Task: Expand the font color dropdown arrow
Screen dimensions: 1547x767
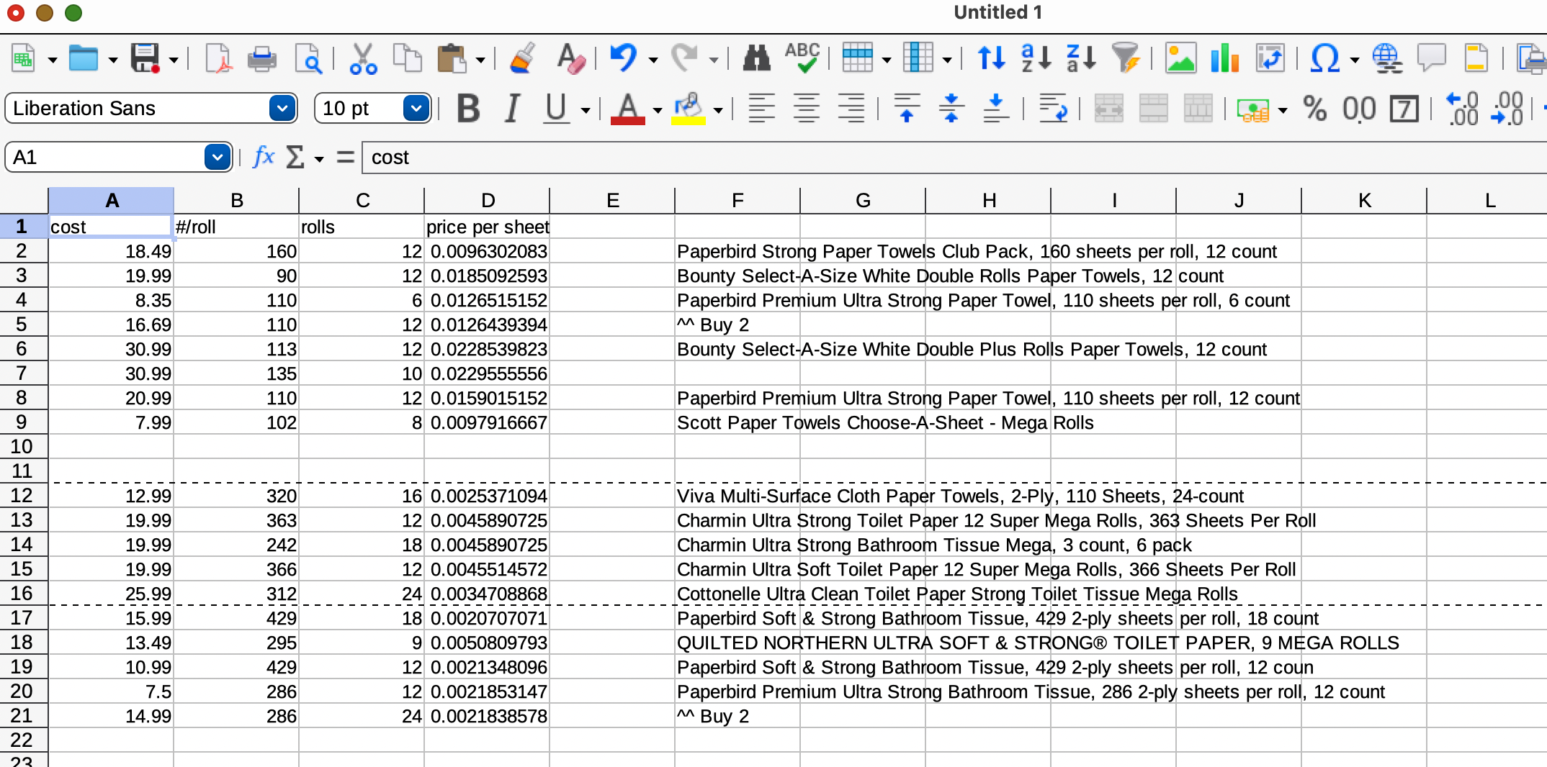Action: pos(658,111)
